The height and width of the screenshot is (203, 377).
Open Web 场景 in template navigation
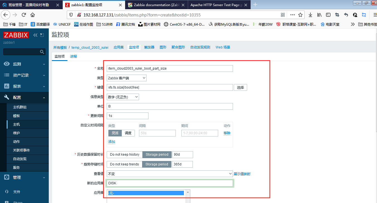click(223, 47)
